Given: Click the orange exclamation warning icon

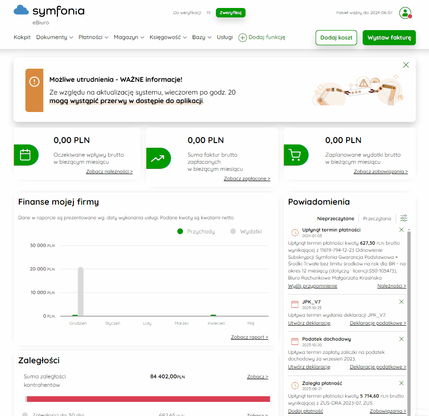Looking at the screenshot, I should (x=34, y=81).
